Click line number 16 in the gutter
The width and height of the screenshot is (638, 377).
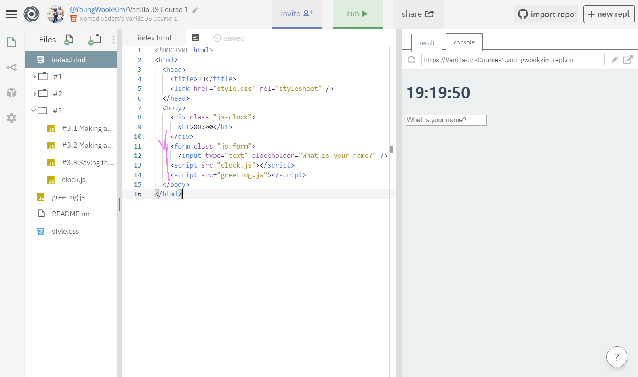[x=137, y=194]
